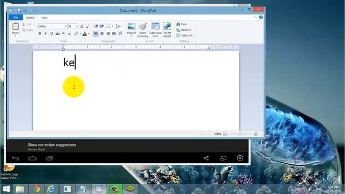345x194 pixels.
Task: Insert a Picture
Action: pos(132,28)
